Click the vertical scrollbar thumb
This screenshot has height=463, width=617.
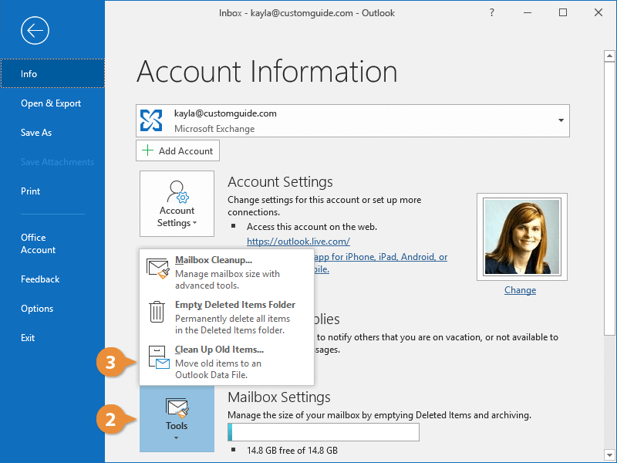pos(609,198)
